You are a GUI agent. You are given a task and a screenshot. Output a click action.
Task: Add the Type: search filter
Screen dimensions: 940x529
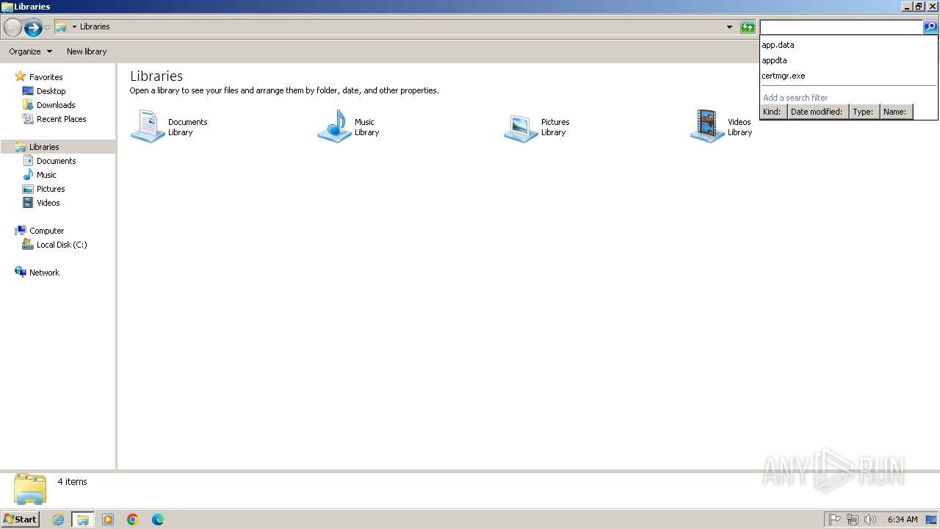point(864,112)
